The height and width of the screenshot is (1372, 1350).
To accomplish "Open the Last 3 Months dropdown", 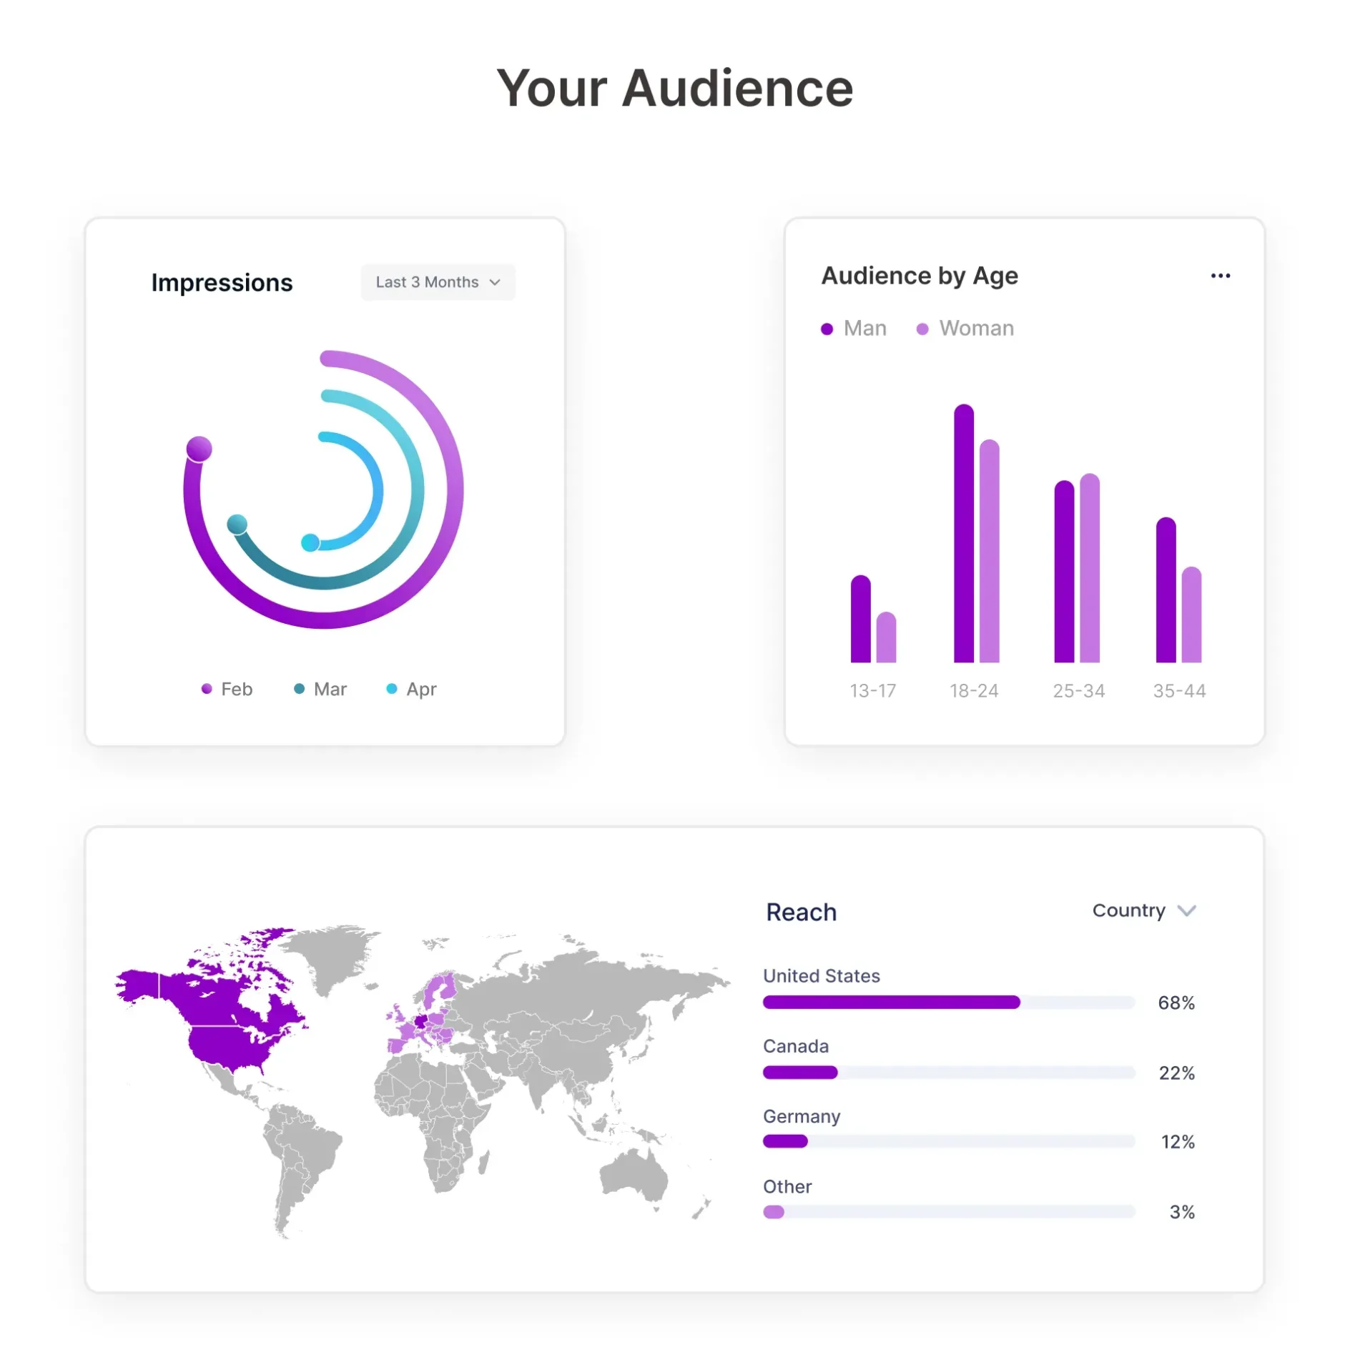I will point(438,282).
